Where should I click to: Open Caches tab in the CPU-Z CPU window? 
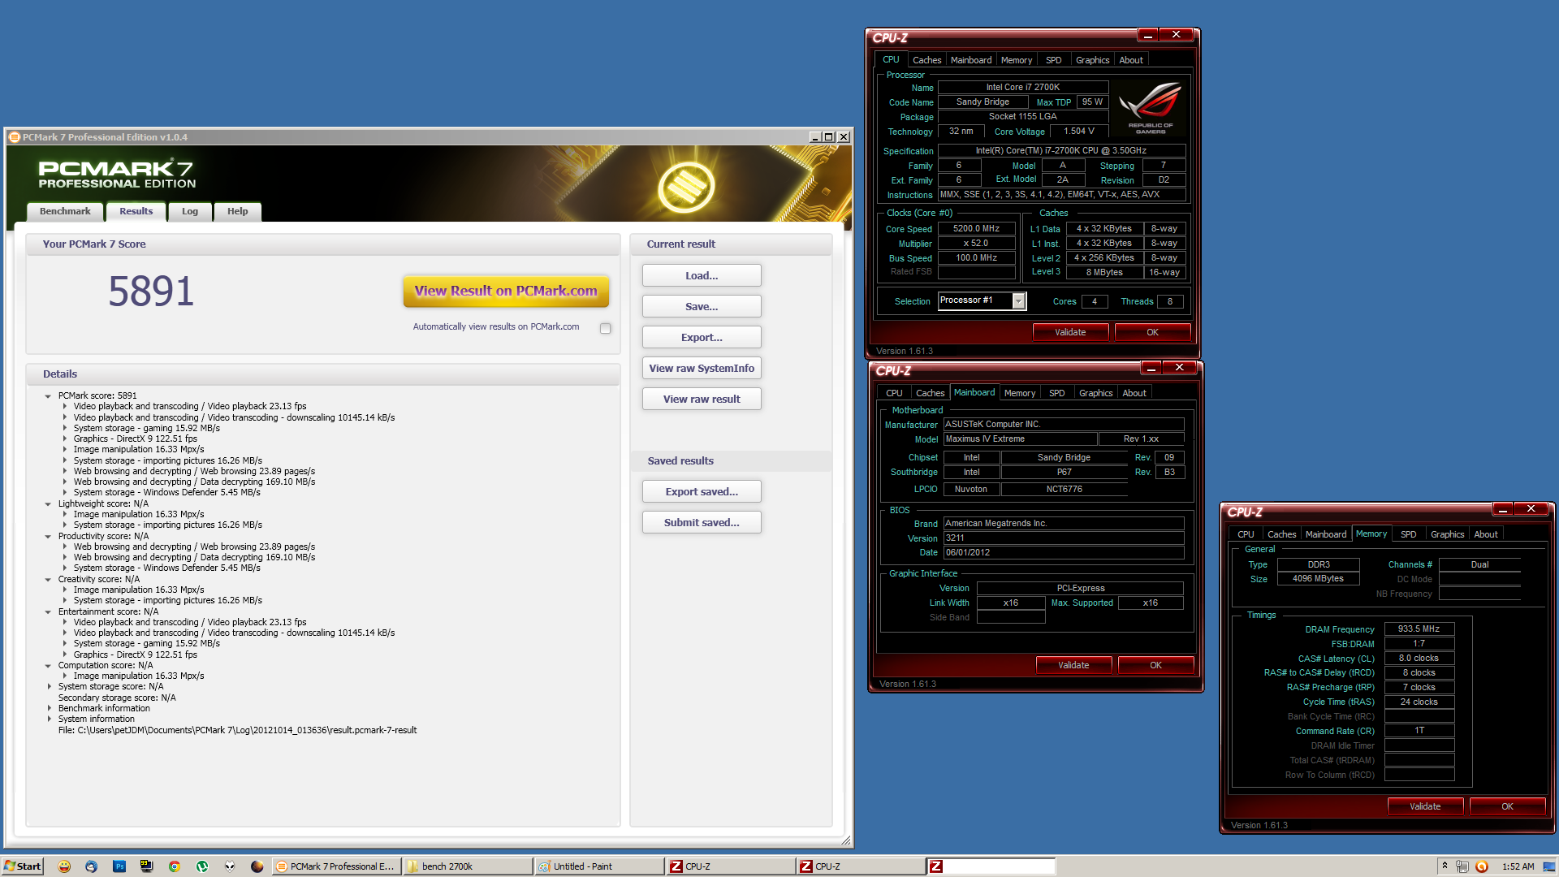click(926, 60)
